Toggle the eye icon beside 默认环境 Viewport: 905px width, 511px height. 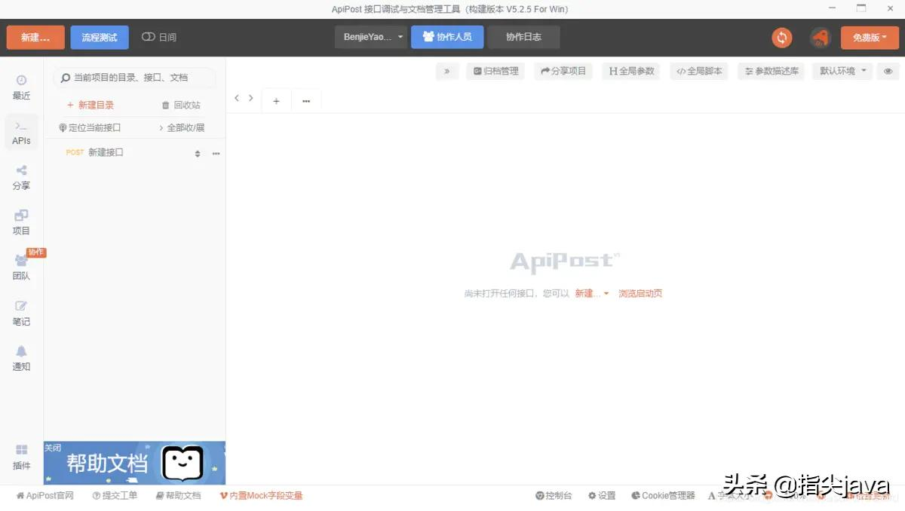[x=888, y=72]
